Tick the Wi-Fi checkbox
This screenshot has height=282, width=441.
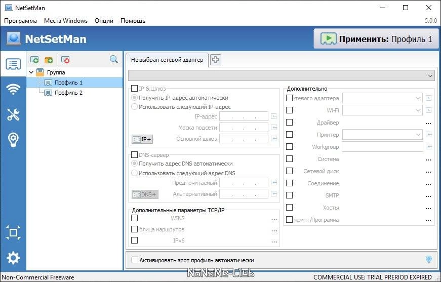coord(289,110)
